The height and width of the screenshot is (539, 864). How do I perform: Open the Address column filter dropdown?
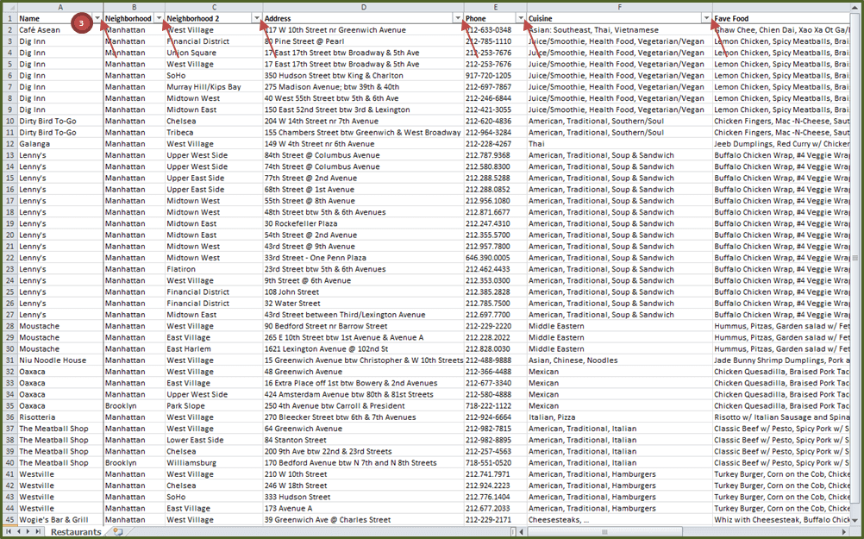coord(457,18)
